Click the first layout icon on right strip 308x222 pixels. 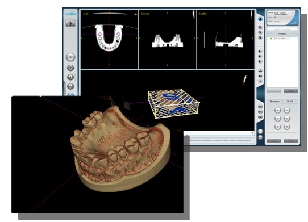(260, 107)
